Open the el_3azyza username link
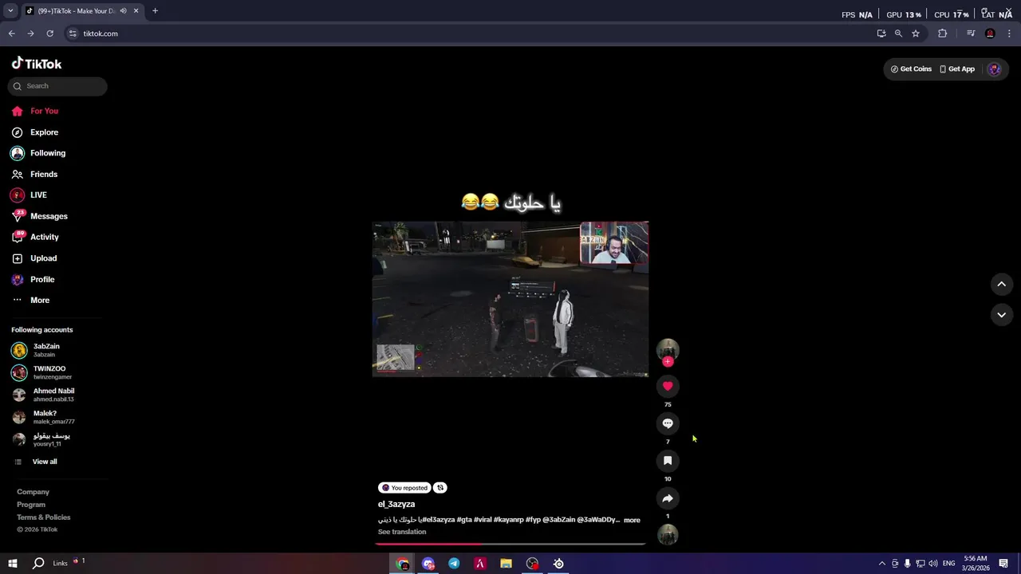 tap(396, 504)
